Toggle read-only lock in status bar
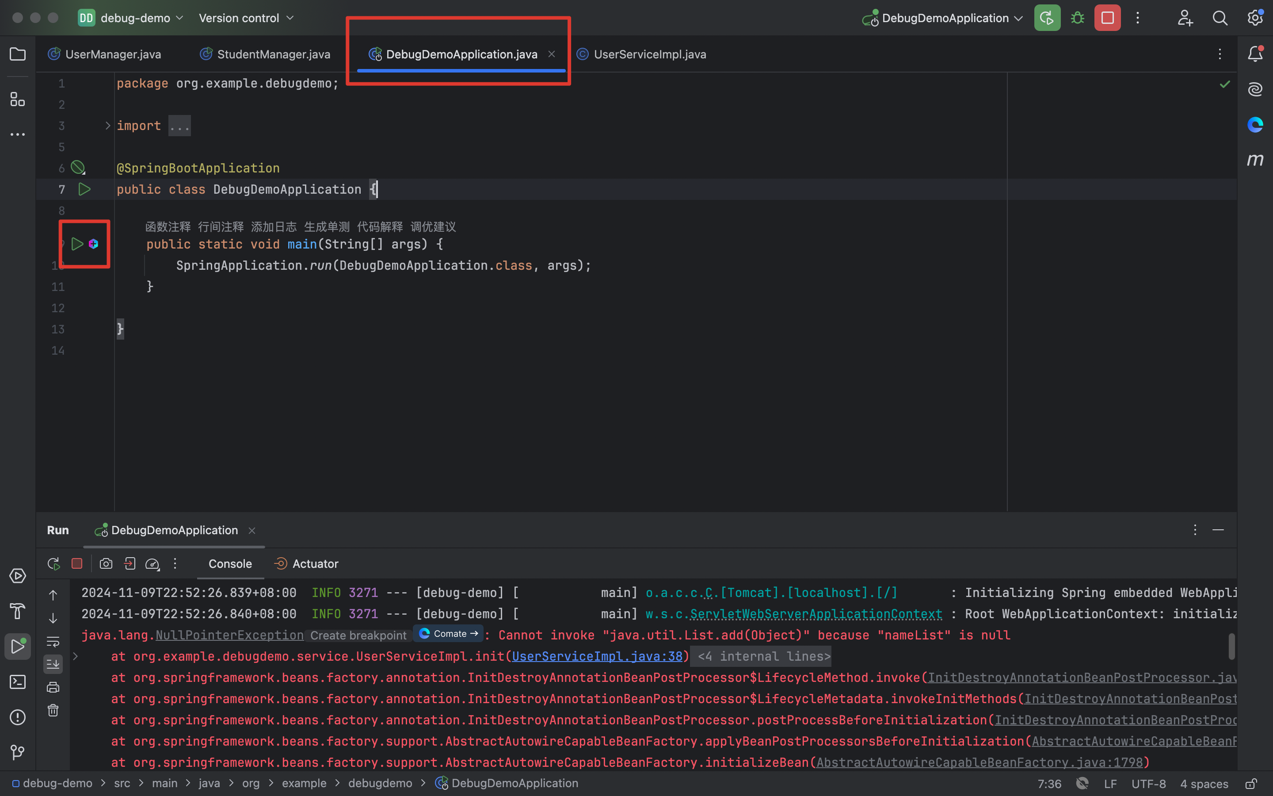 pos(1251,783)
